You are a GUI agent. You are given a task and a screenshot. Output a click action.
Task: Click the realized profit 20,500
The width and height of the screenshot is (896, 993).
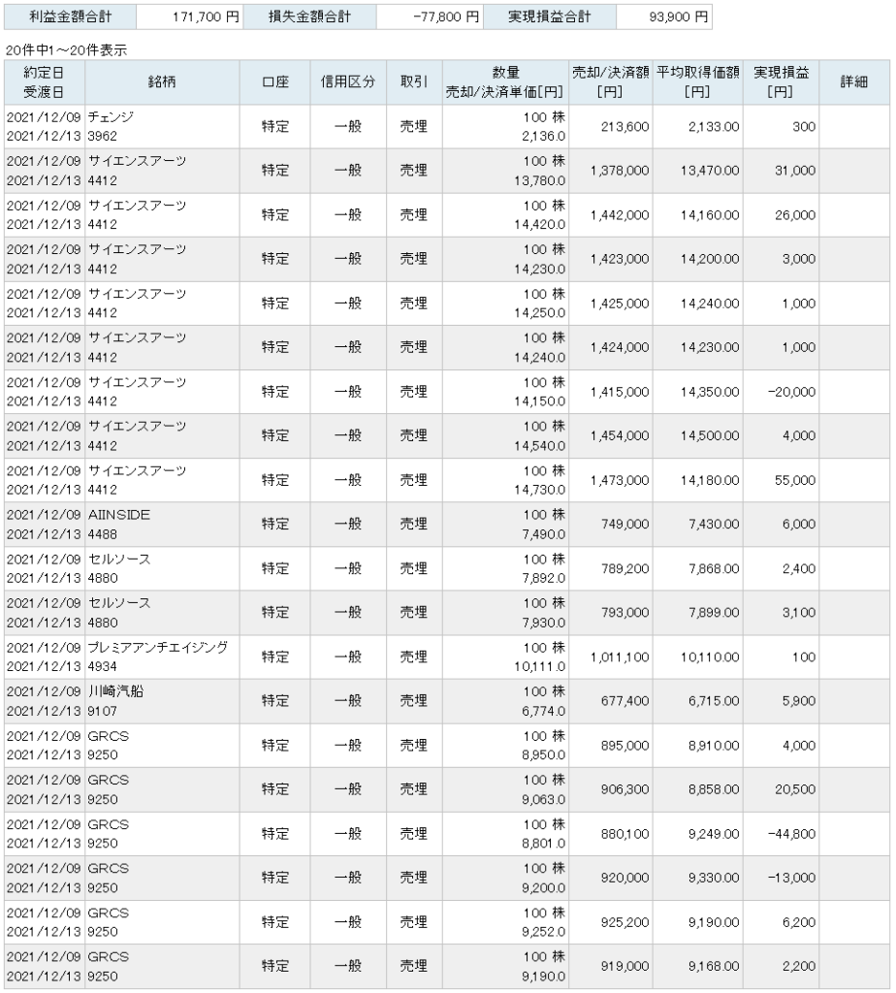coord(795,789)
